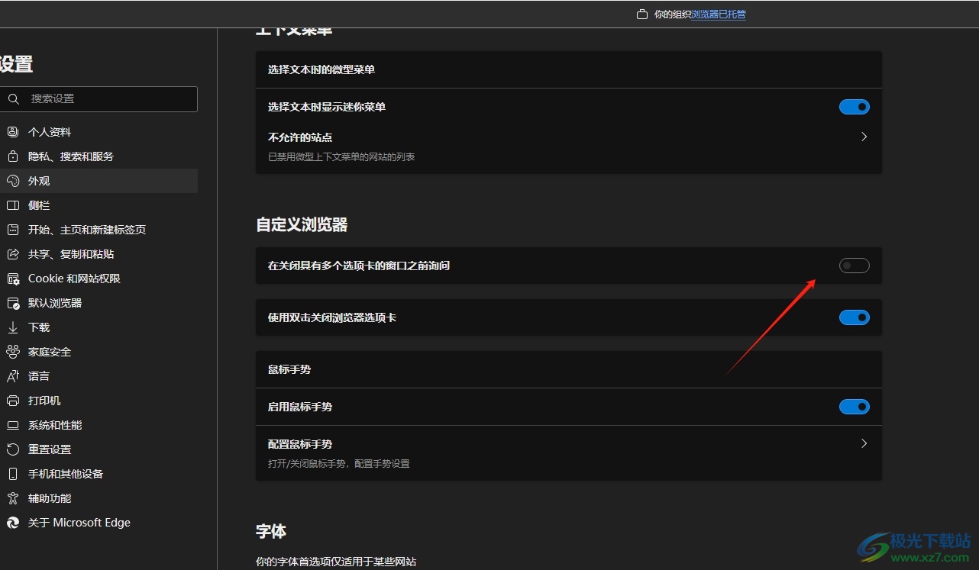Screen dimensions: 979x570
Task: Click the laptop icon beside 系统和性能
Action: coord(13,425)
